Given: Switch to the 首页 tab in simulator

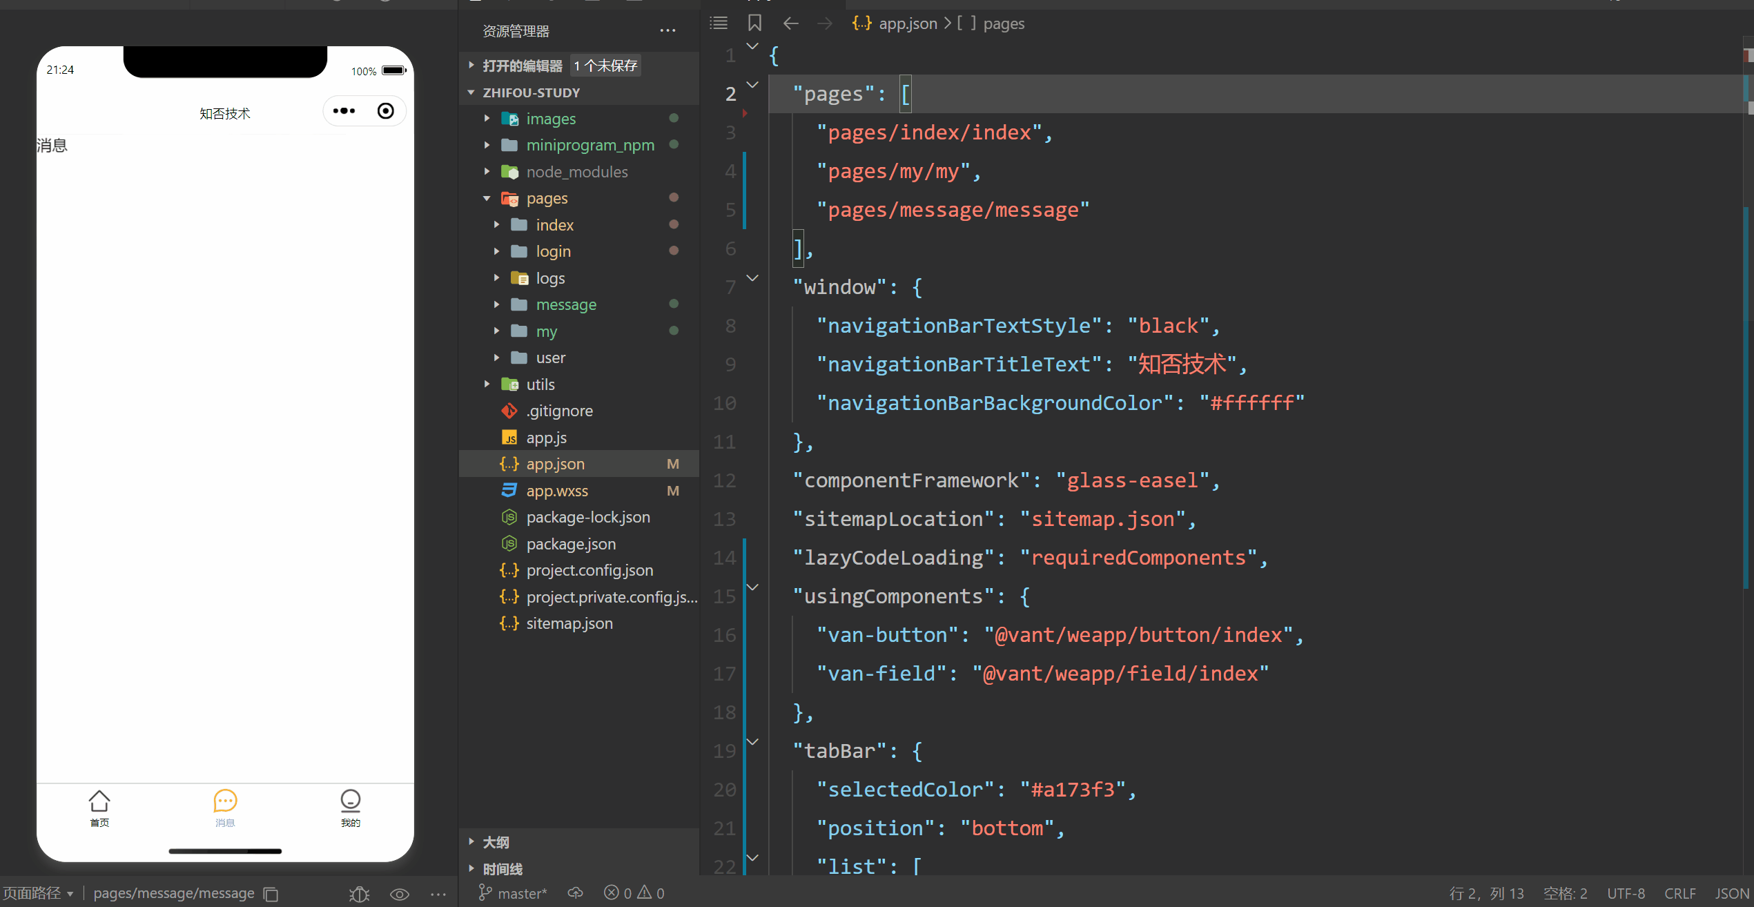Looking at the screenshot, I should click(99, 808).
